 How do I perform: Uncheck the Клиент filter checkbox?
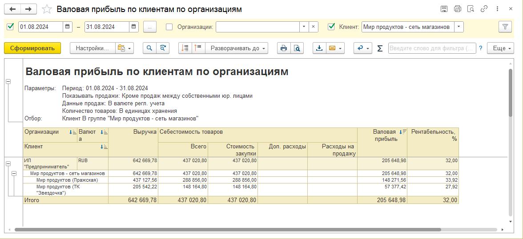(331, 27)
